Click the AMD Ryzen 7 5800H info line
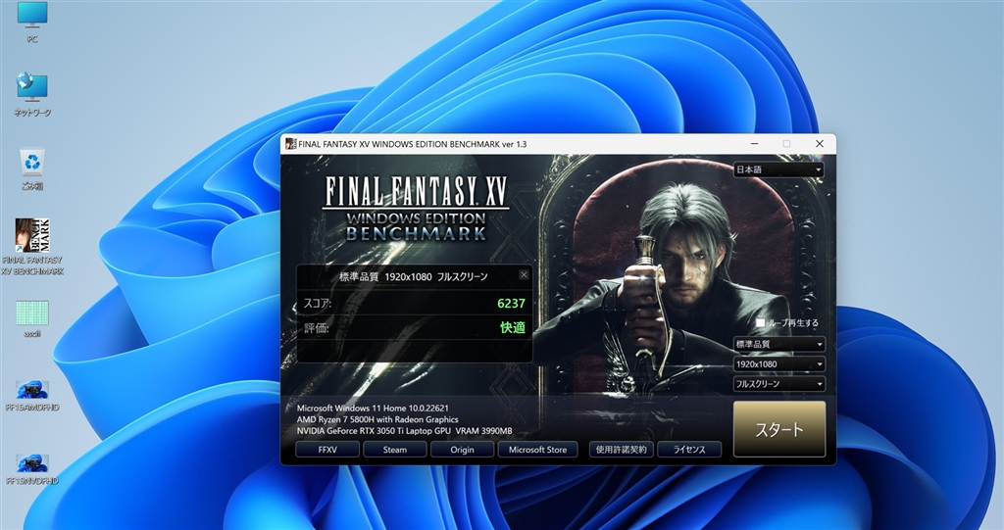1004x530 pixels. (377, 419)
